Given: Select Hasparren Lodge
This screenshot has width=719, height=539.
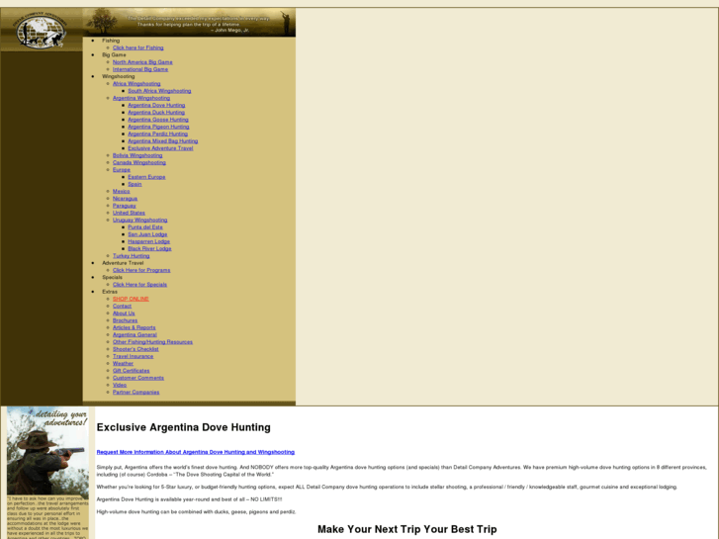Looking at the screenshot, I should click(x=149, y=241).
